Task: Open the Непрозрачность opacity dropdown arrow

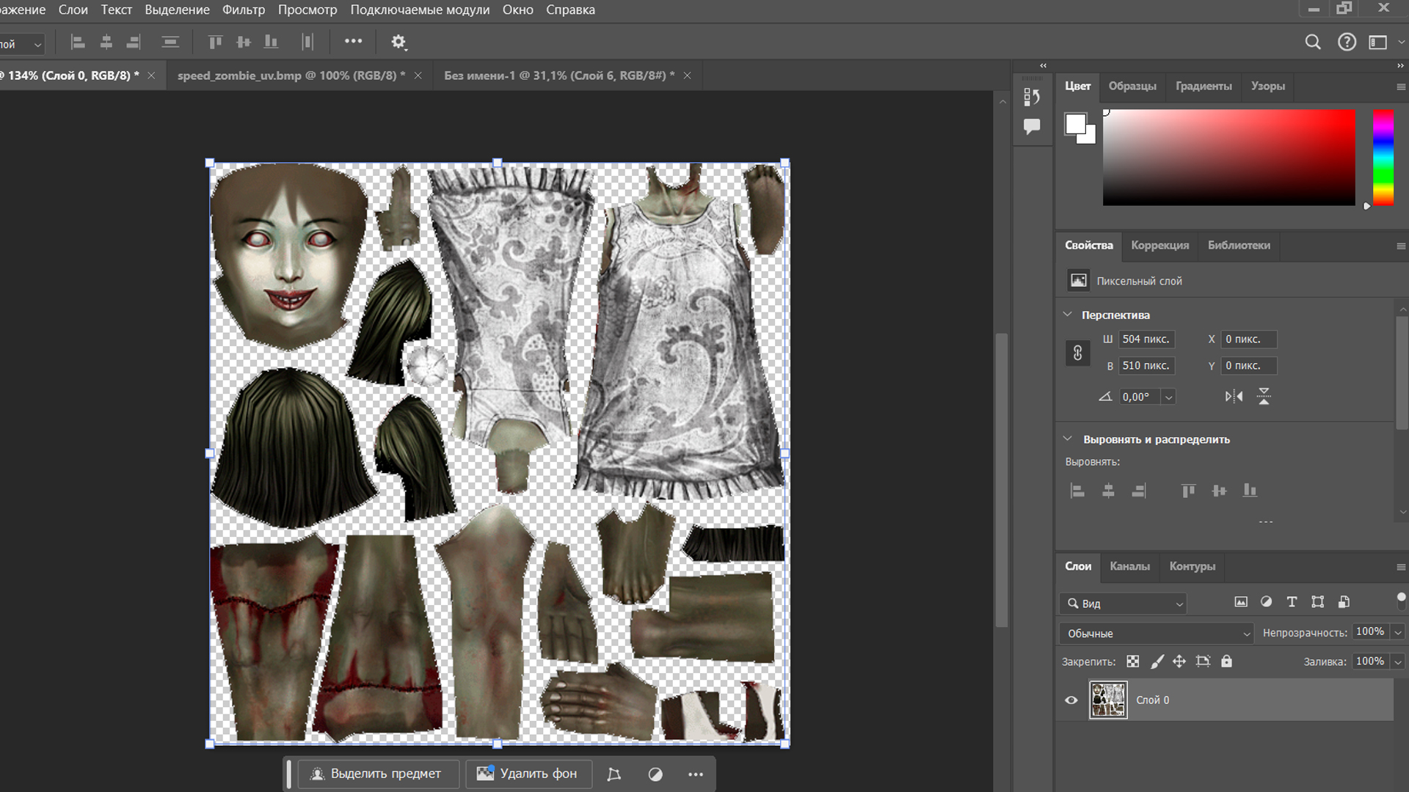Action: pos(1398,632)
